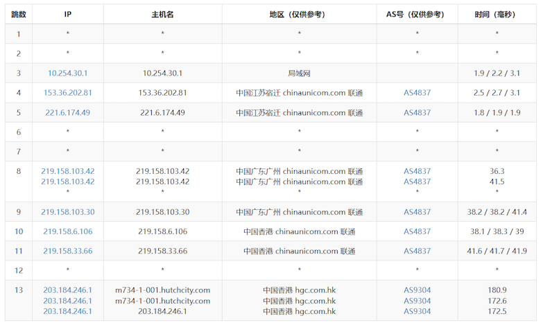Click the 主机名 column header
541x327 pixels.
point(162,14)
